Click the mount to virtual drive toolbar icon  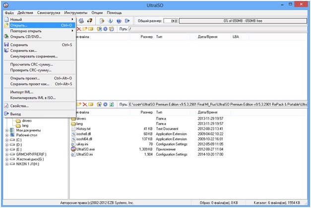[x=81, y=21]
